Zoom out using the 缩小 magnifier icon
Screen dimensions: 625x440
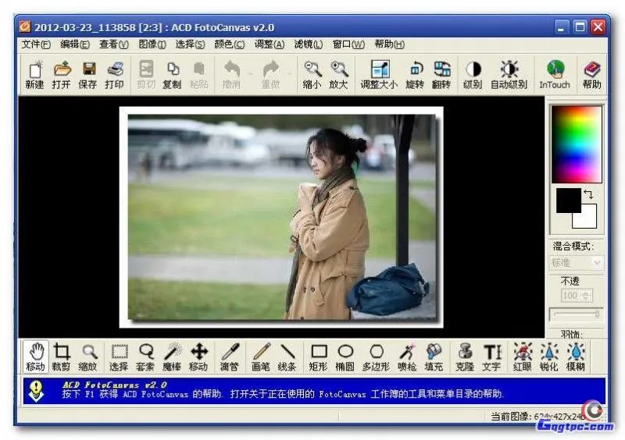tap(312, 74)
